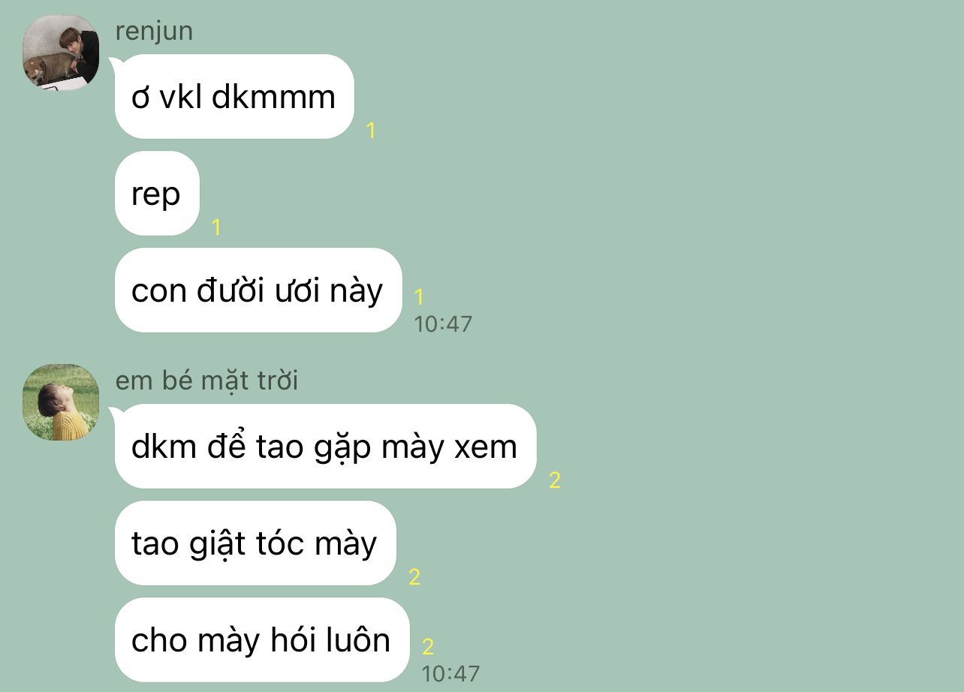This screenshot has width=964, height=692.
Task: Open em bé mặt trời's profile avatar
Action: coord(61,402)
